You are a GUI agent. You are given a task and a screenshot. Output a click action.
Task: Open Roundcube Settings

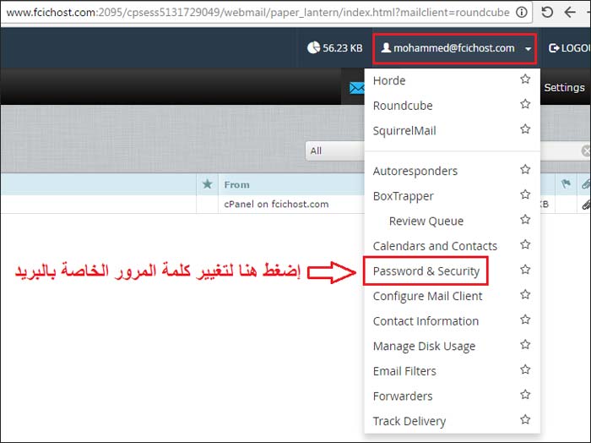[564, 88]
